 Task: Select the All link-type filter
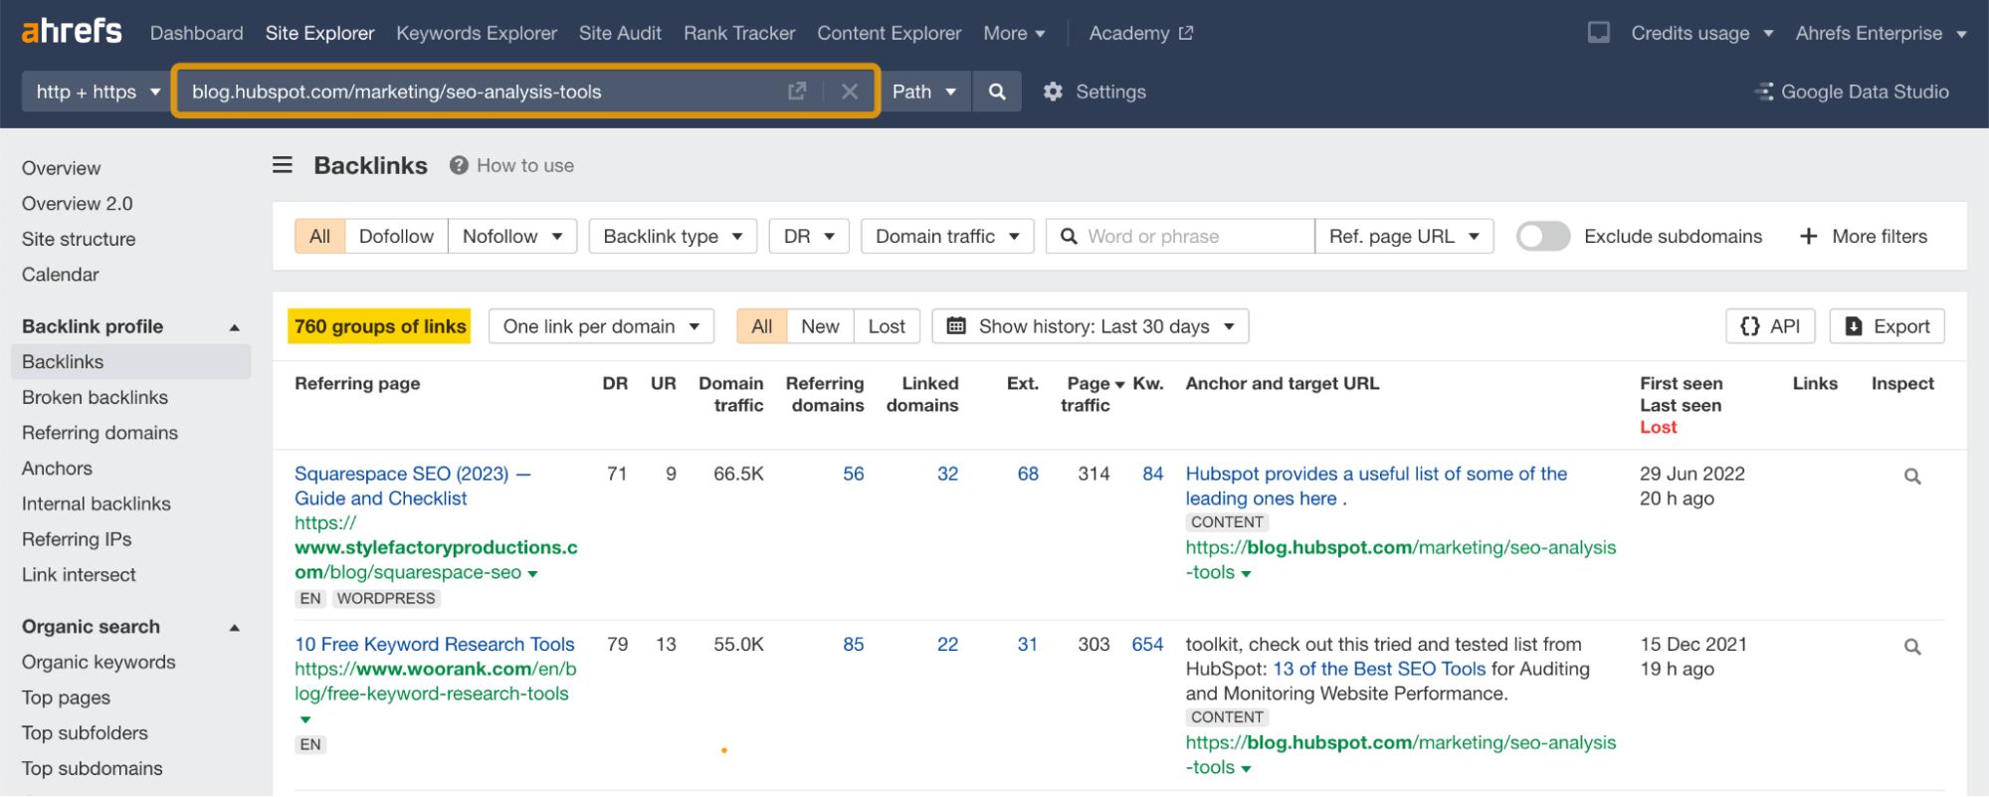[x=319, y=236]
